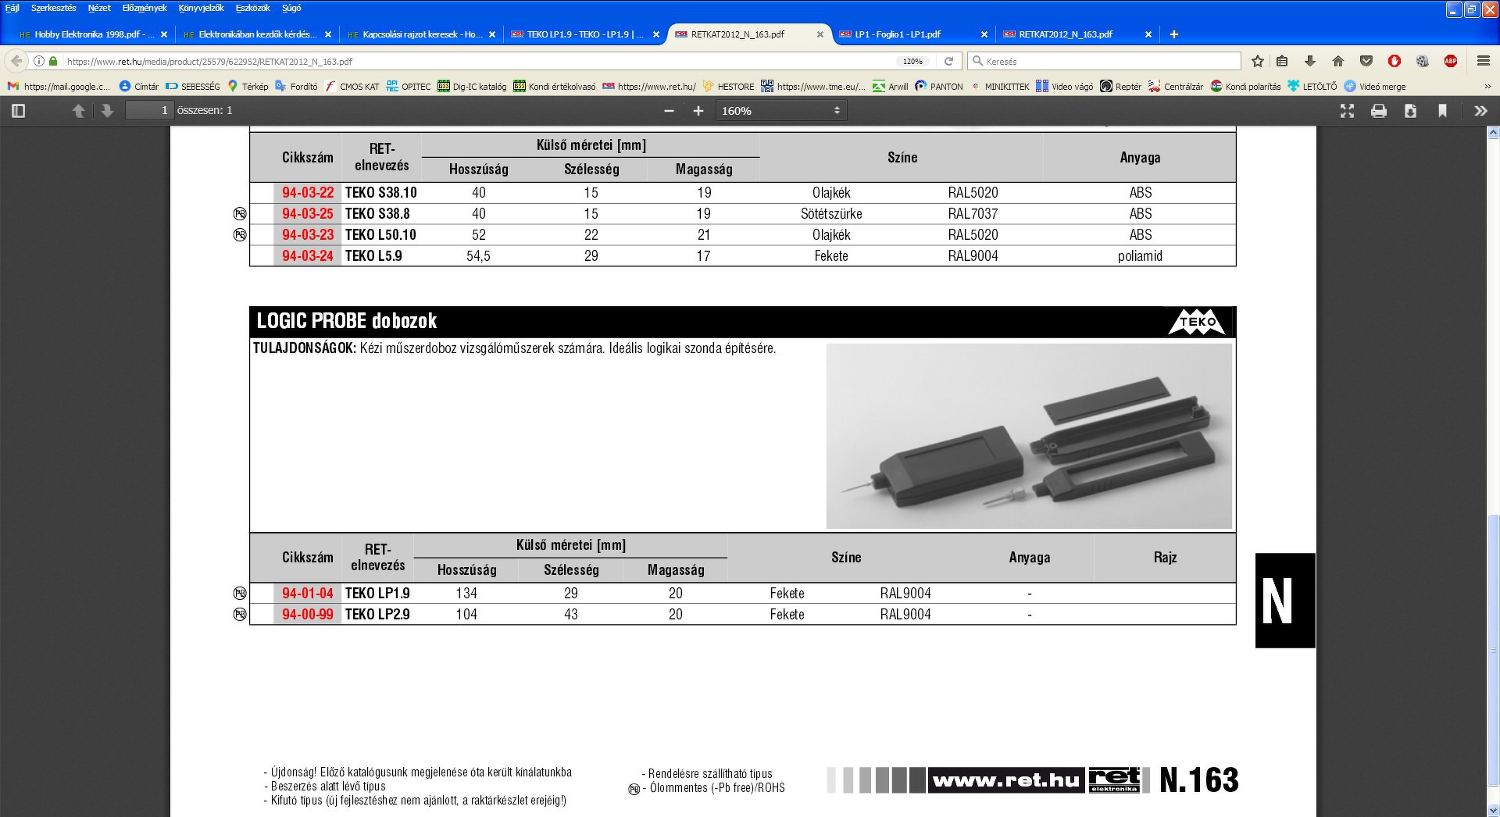The height and width of the screenshot is (817, 1500).
Task: Zoom in the PDF document
Action: (698, 111)
